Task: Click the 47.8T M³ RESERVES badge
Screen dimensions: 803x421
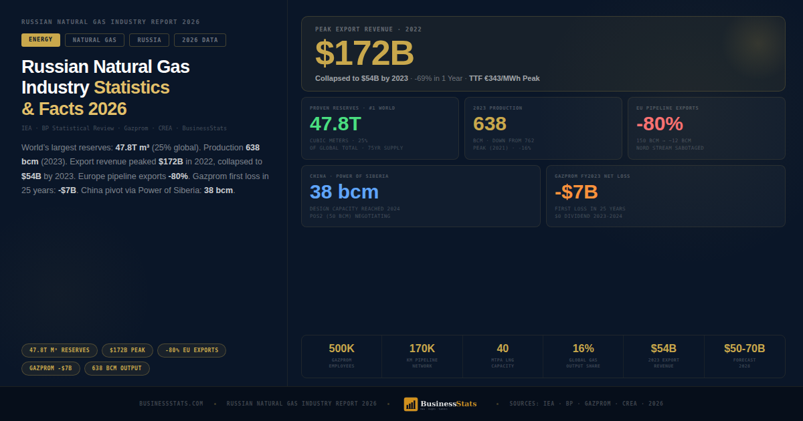Action: click(x=60, y=350)
